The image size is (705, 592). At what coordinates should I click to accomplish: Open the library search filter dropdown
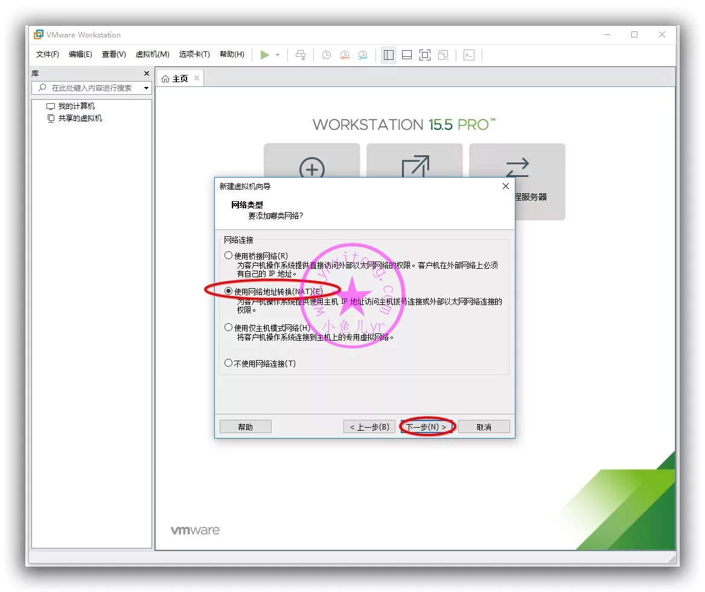click(146, 88)
